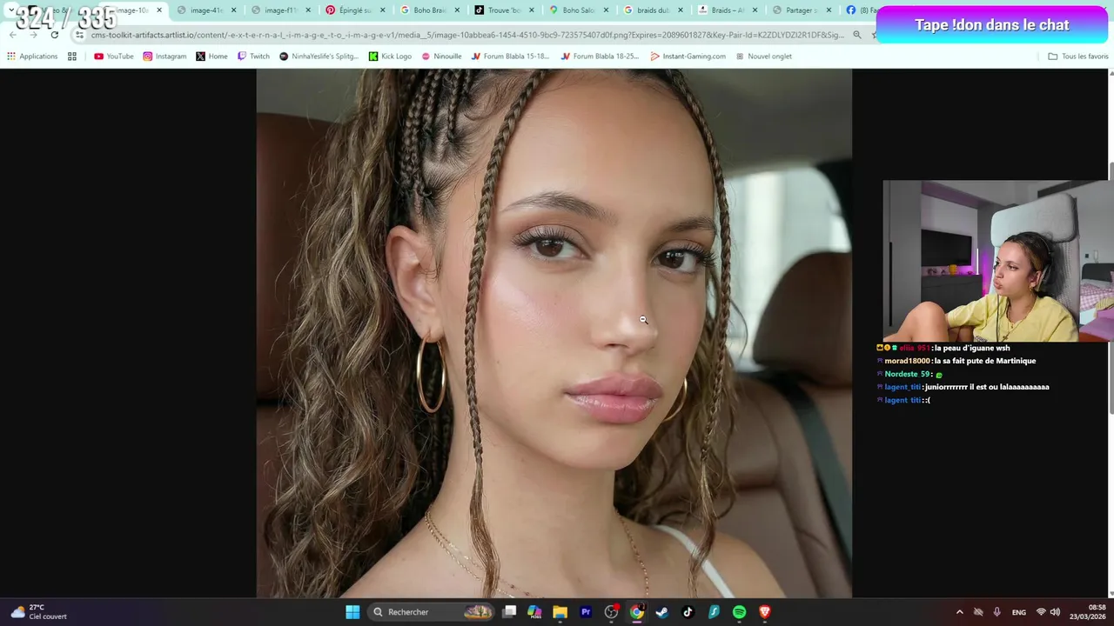Click the crossed-out cloud sync tray icon
1114x626 pixels.
coord(978,612)
